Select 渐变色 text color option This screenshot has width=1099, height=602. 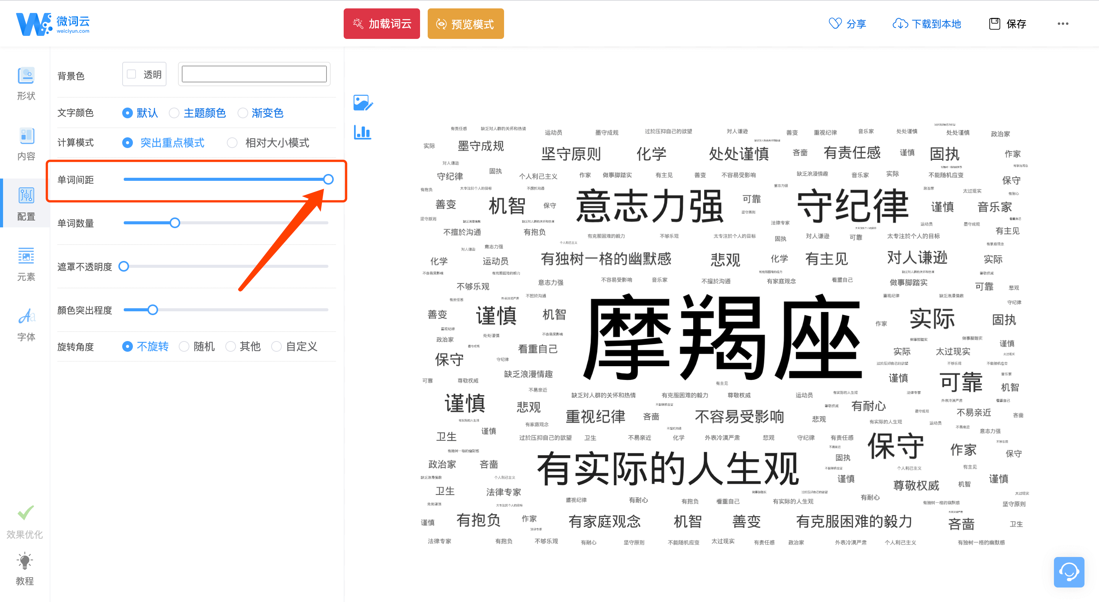(x=261, y=113)
